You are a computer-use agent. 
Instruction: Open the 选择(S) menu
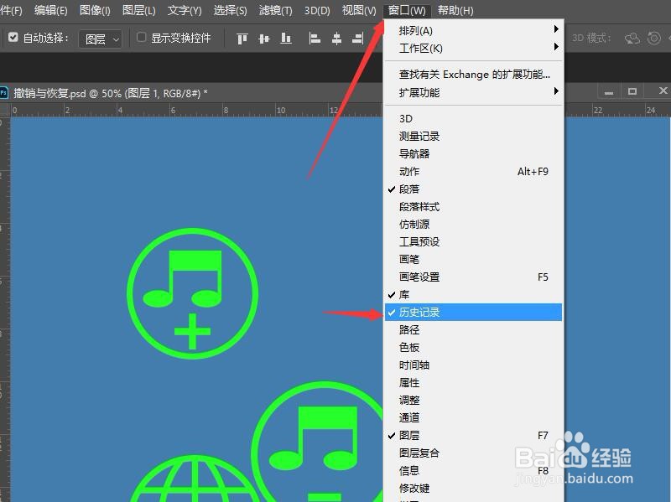230,10
